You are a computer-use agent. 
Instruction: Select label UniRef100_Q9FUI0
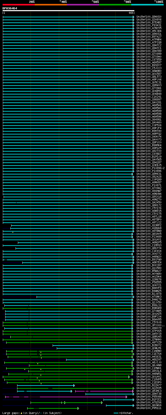pyautogui.click(x=149, y=143)
